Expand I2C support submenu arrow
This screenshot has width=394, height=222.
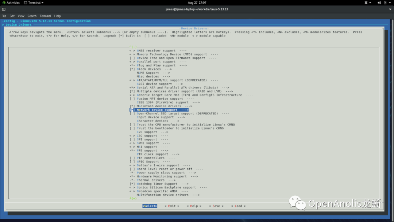pyautogui.click(x=165, y=132)
